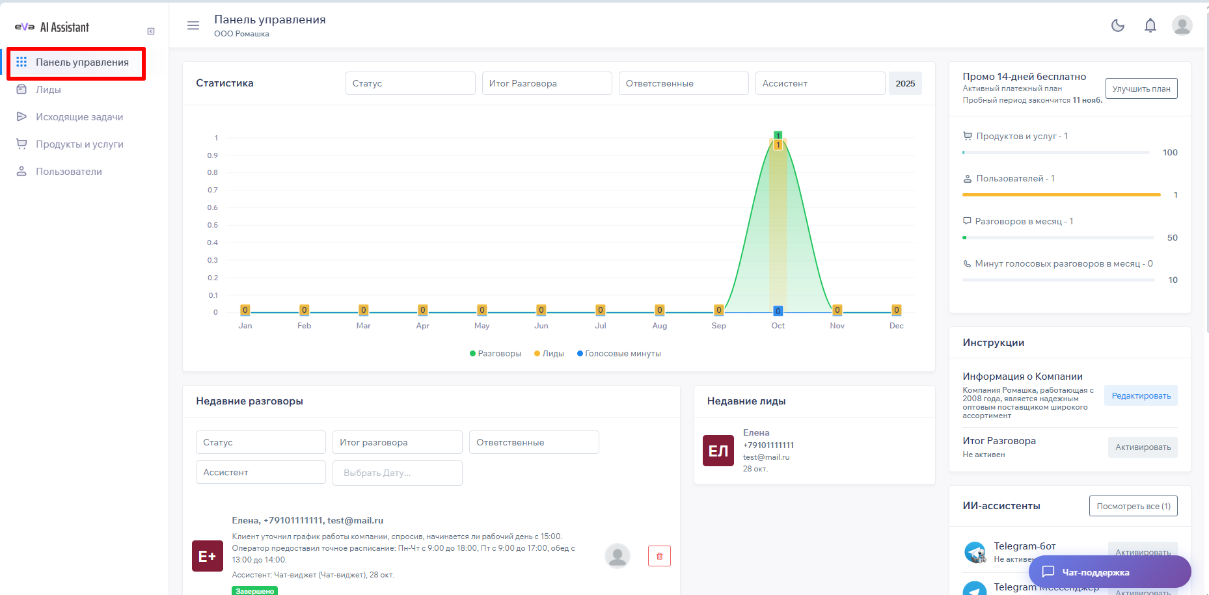The height and width of the screenshot is (595, 1209).
Task: Delete the conversation with the red trash icon
Action: pos(659,556)
